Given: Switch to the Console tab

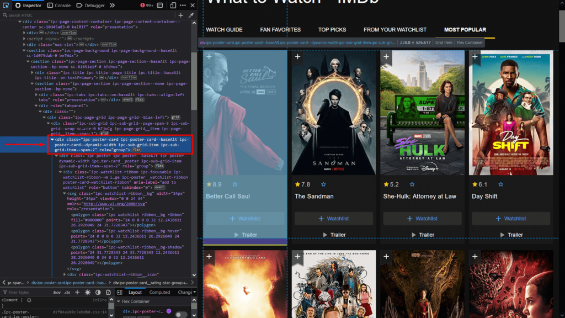Looking at the screenshot, I should (58, 5).
